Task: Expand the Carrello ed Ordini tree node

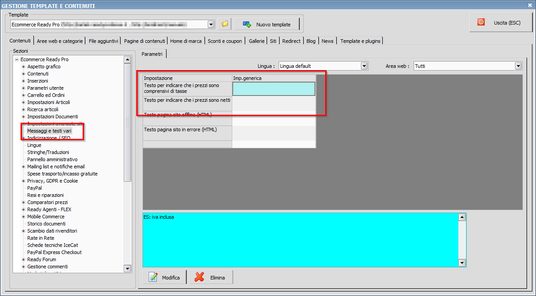Action: click(x=24, y=95)
